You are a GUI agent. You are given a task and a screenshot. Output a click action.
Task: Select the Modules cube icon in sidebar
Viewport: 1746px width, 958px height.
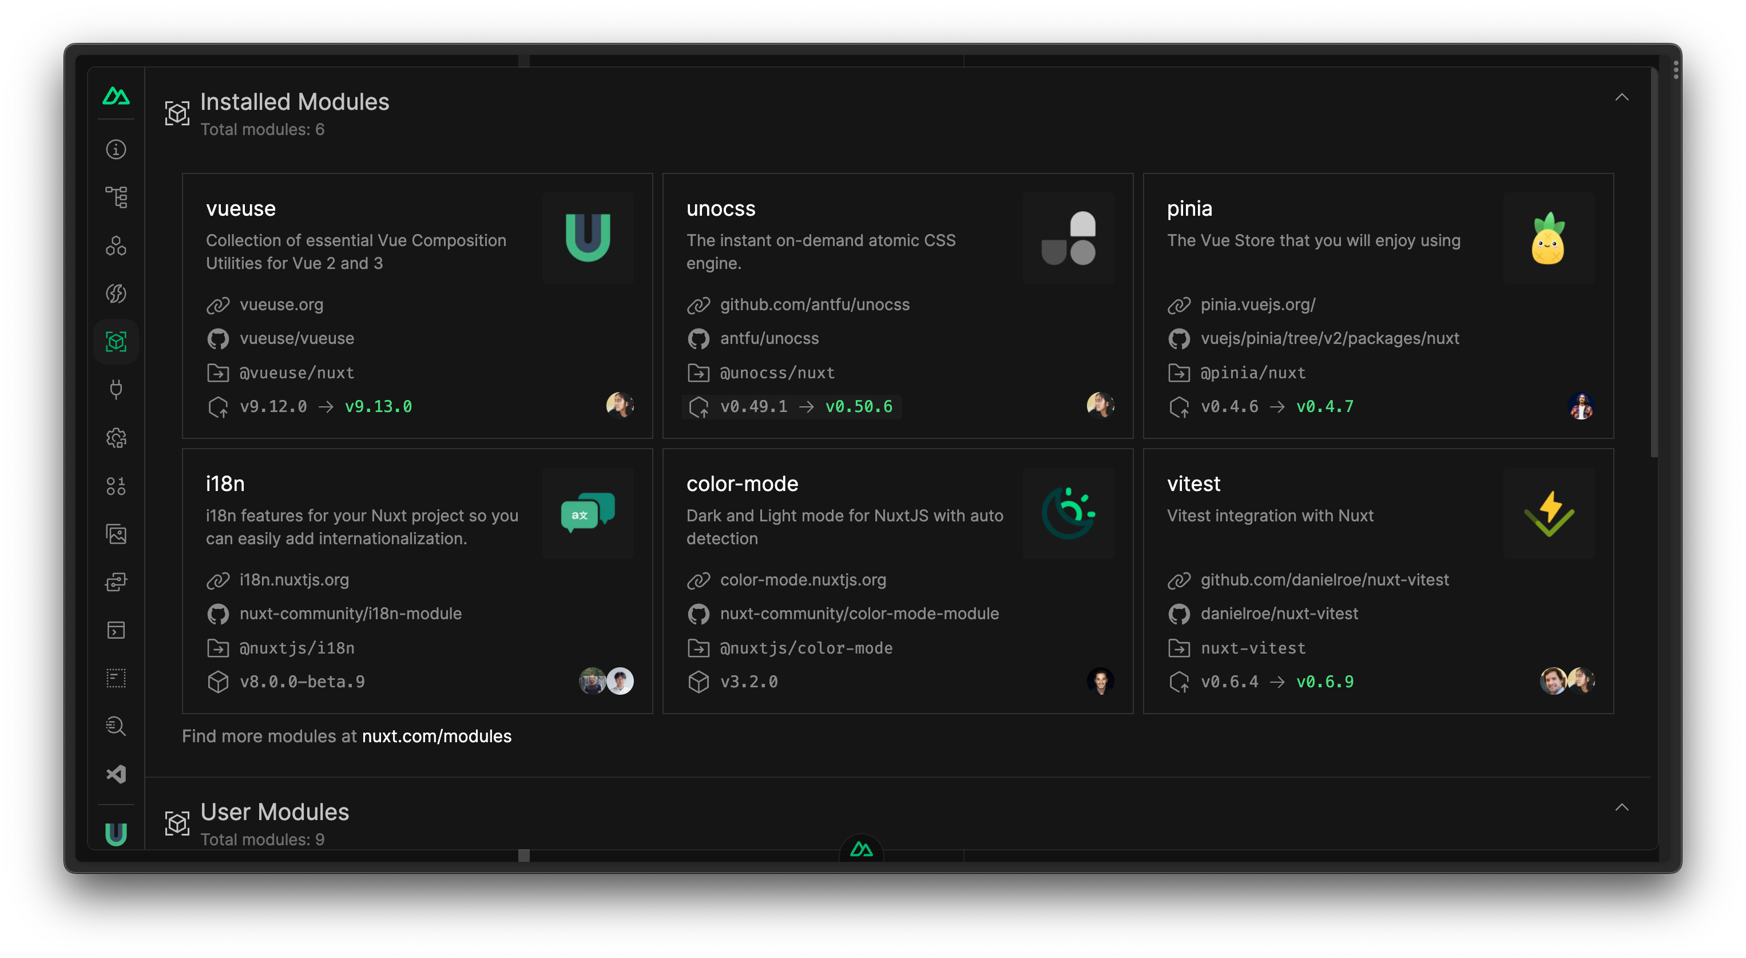116,342
